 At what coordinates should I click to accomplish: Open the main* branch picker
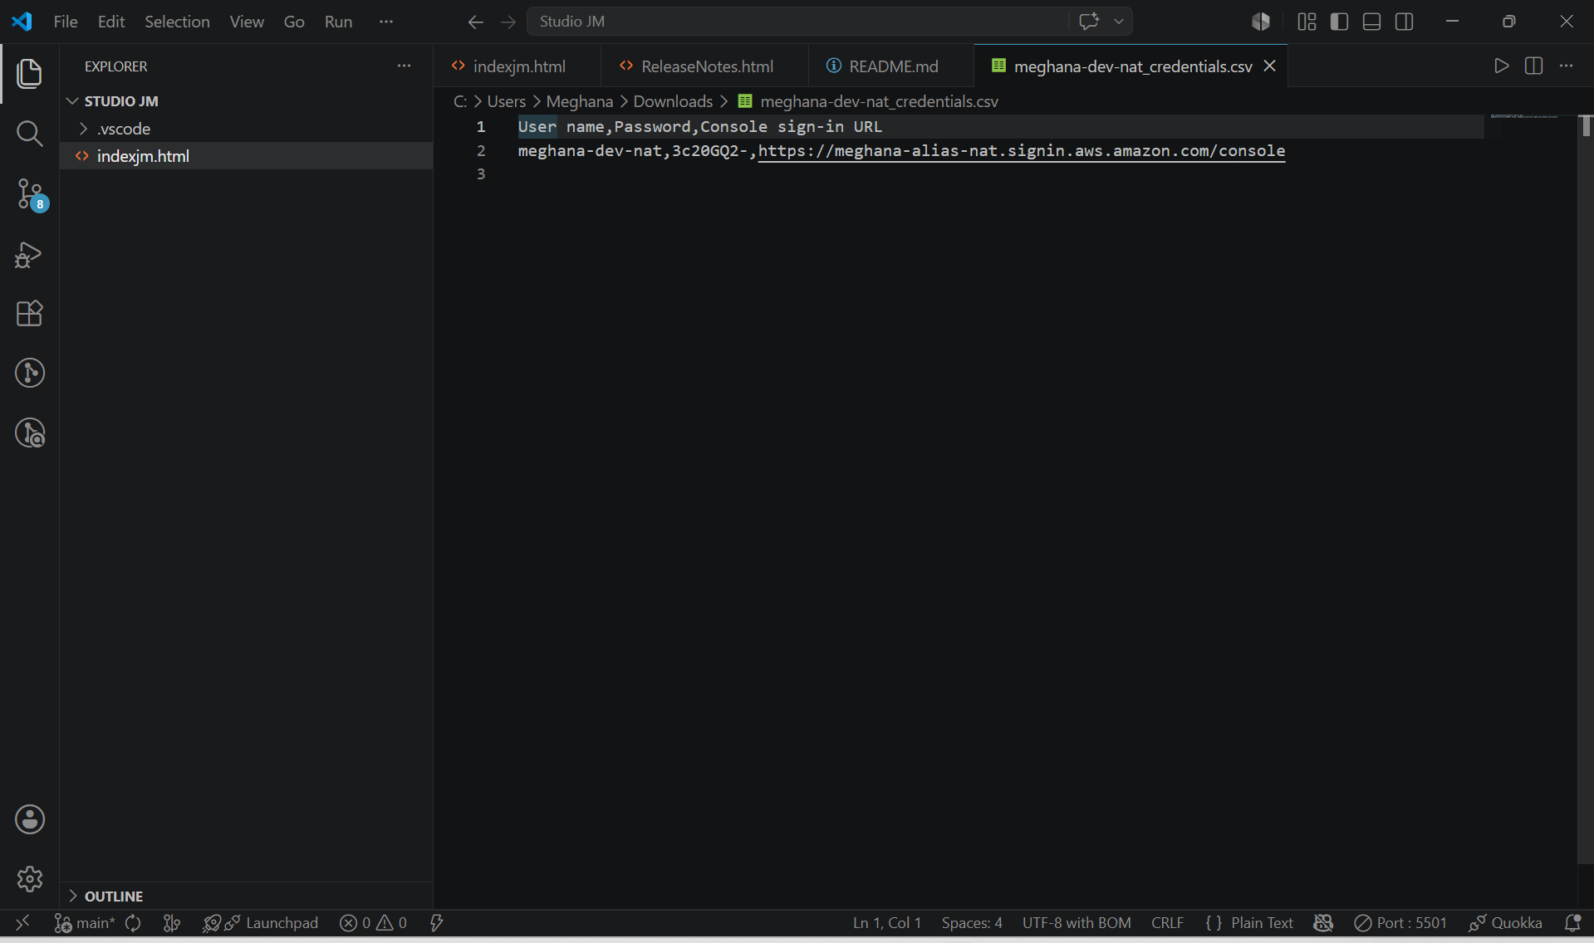[85, 922]
